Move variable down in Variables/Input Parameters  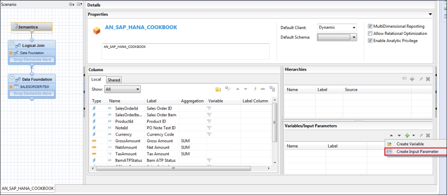click(399, 136)
